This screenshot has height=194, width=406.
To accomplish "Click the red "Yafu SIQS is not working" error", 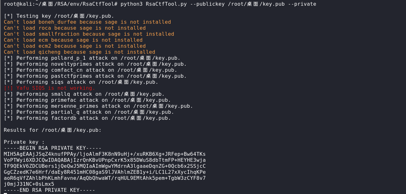I will pyautogui.click(x=49, y=88).
